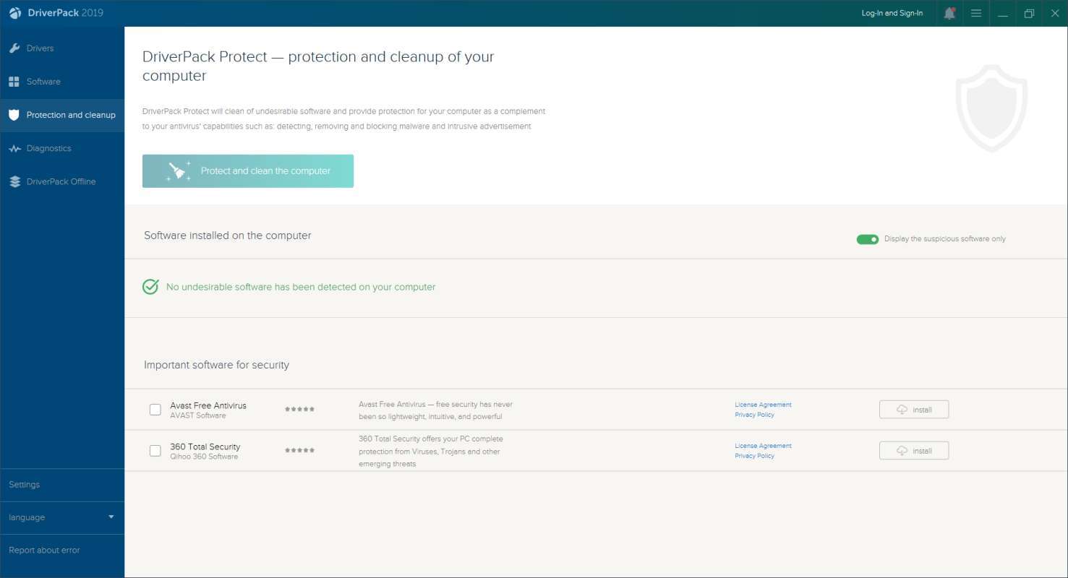The image size is (1068, 578).
Task: Click the DriverPack logo icon
Action: tap(15, 13)
